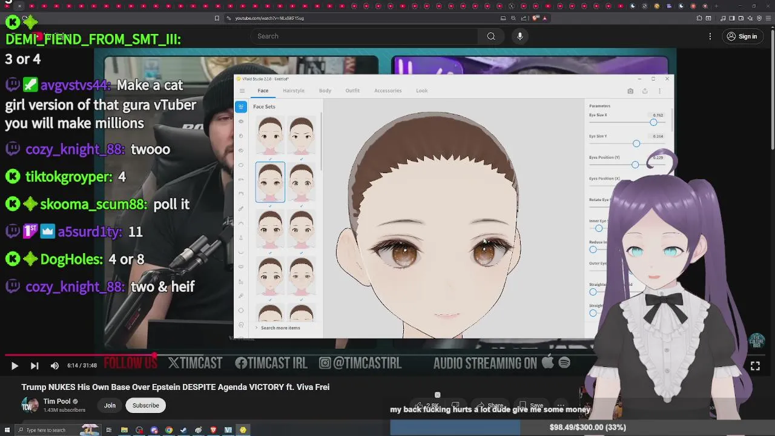
Task: Choose the face set right of the highlighted one
Action: click(x=302, y=182)
